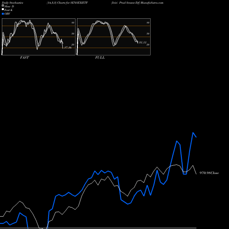
Task: Select the 'Daily Stochastics' title text
Action: pos(12,3)
